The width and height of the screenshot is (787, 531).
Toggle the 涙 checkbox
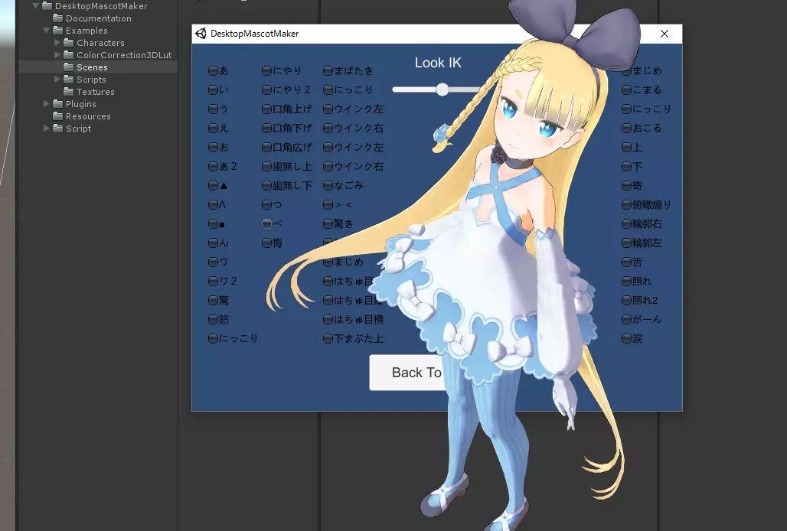pyautogui.click(x=626, y=338)
